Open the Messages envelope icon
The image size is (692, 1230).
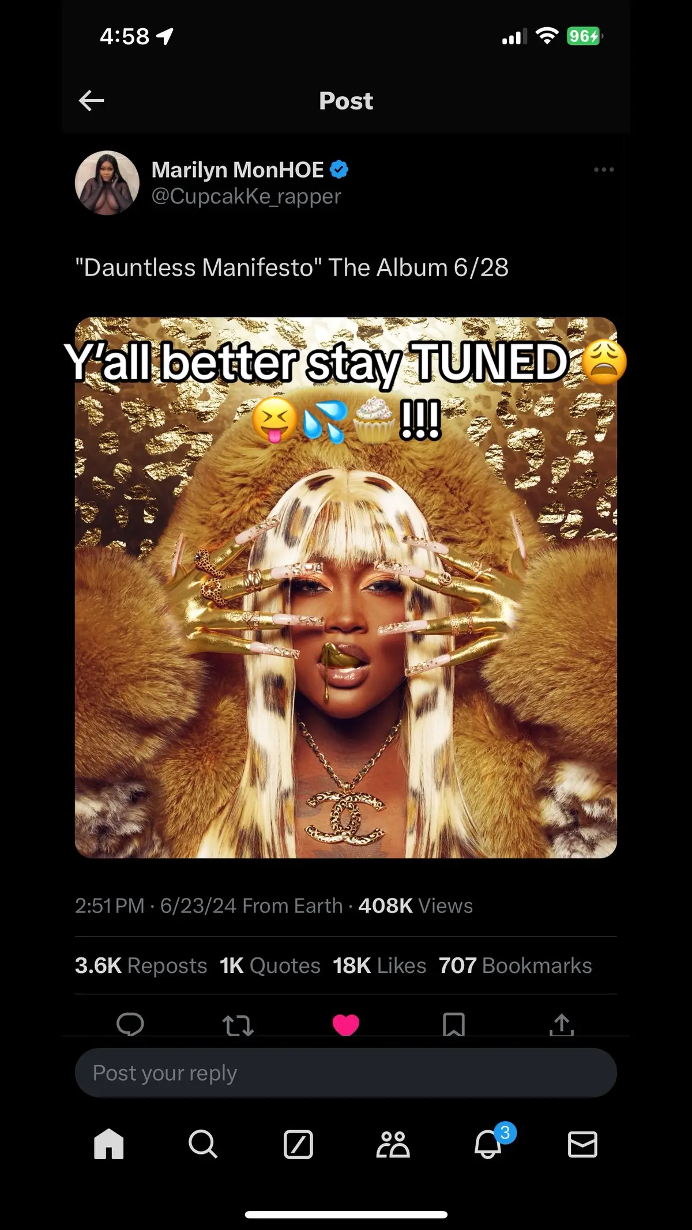(582, 1144)
